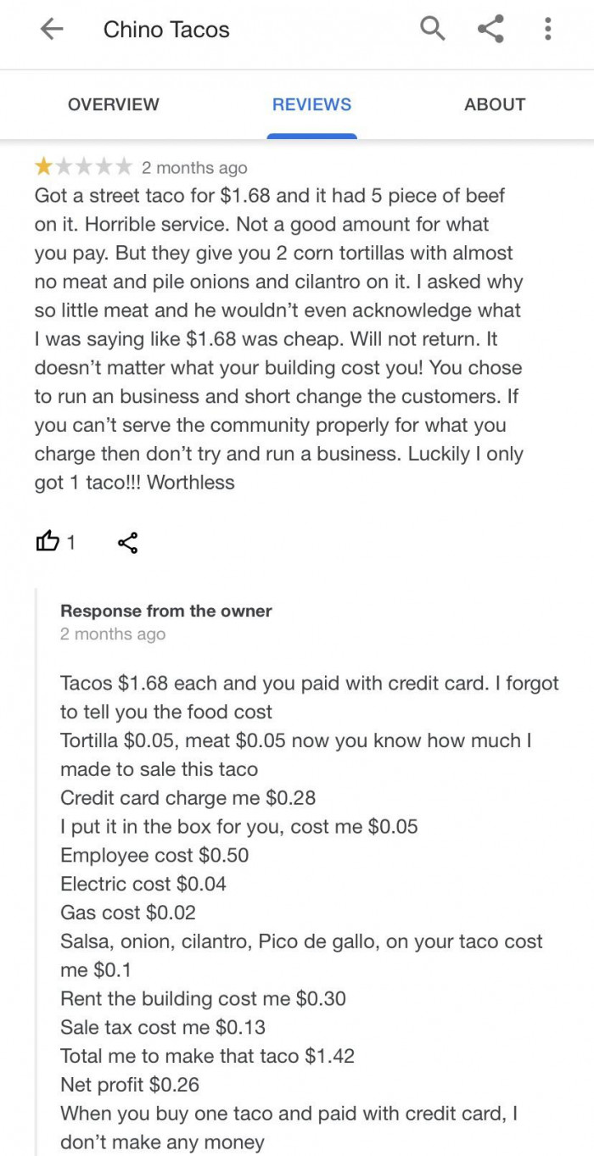Tap the like count number next to thumbs-up

point(71,542)
